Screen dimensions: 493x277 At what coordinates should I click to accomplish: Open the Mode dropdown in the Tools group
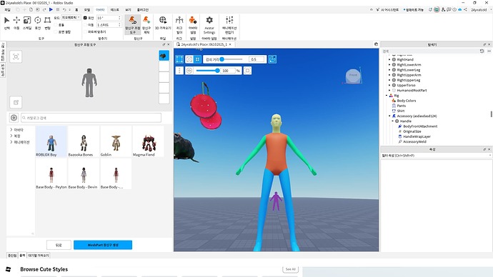pos(71,18)
